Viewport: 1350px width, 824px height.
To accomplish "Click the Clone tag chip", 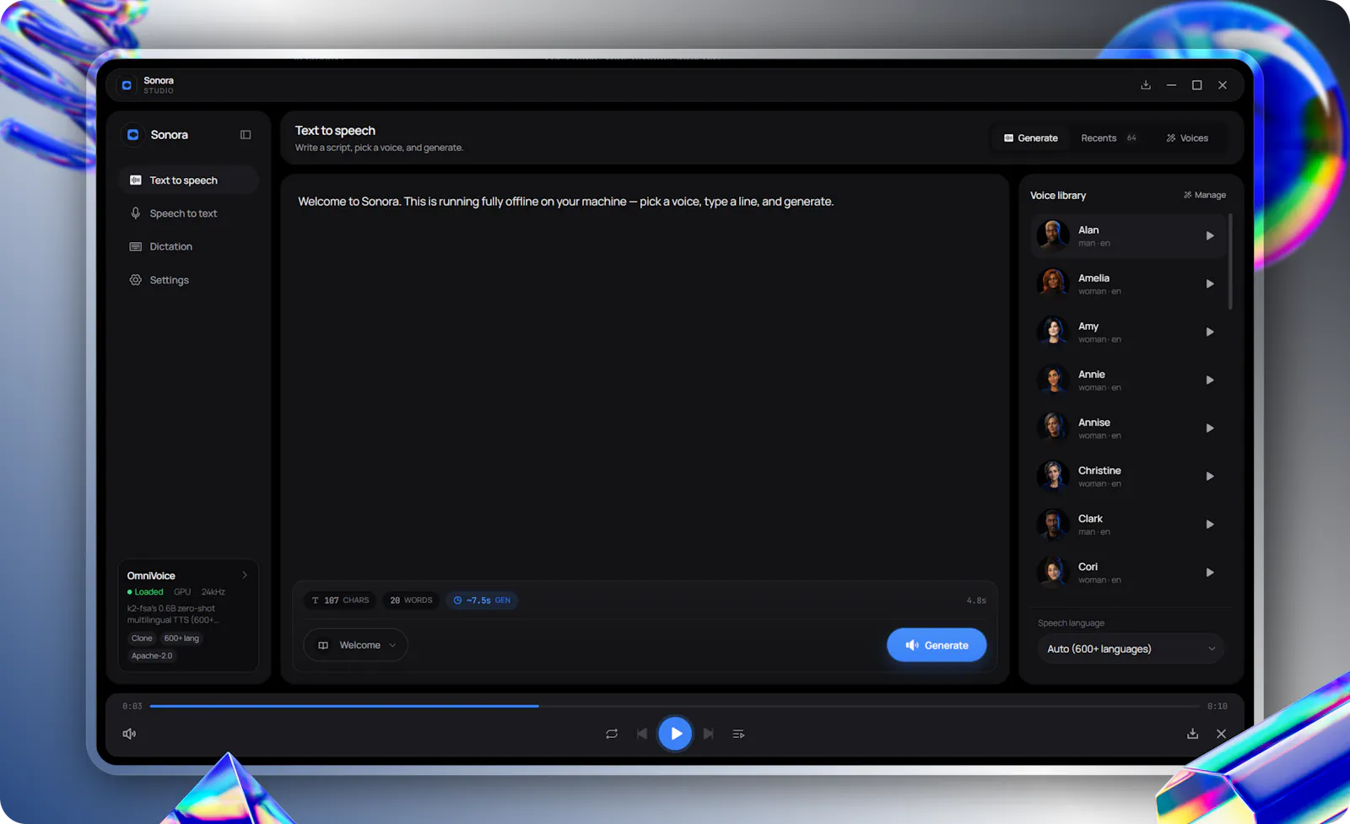I will (142, 638).
